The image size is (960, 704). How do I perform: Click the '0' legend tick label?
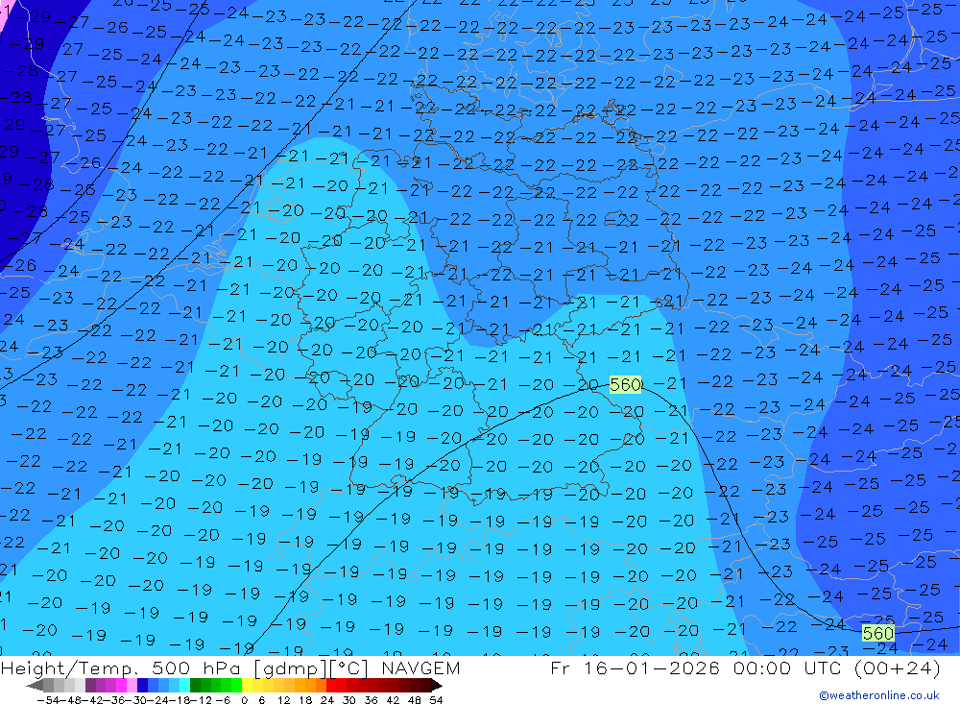(x=244, y=700)
